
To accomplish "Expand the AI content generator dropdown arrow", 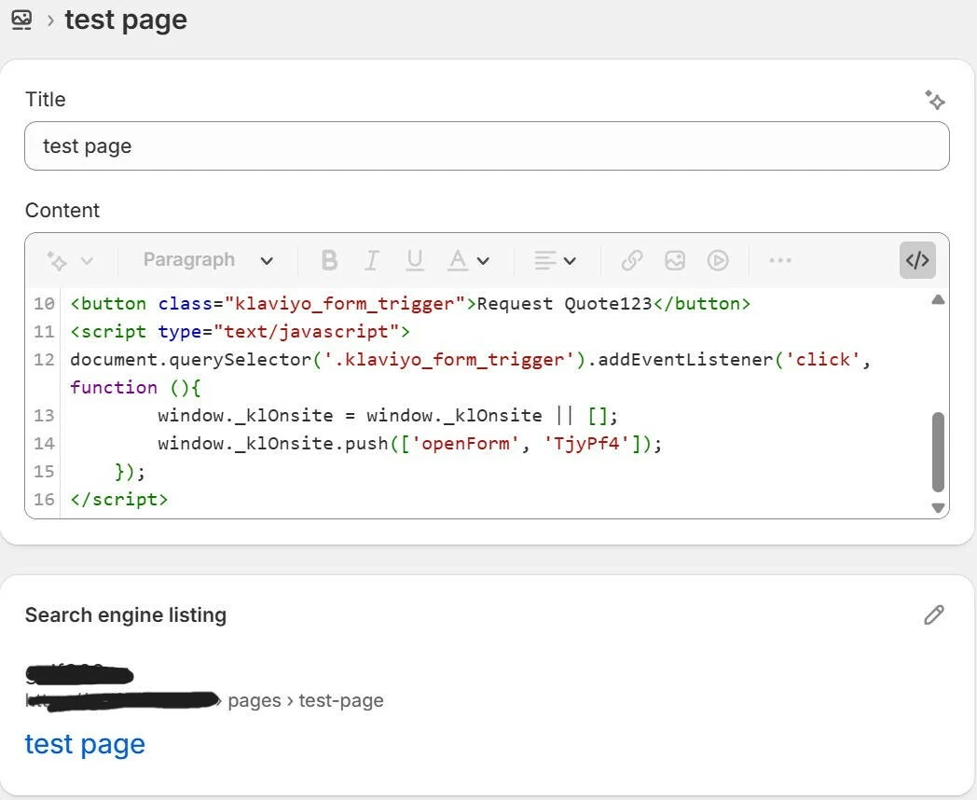I will (88, 260).
